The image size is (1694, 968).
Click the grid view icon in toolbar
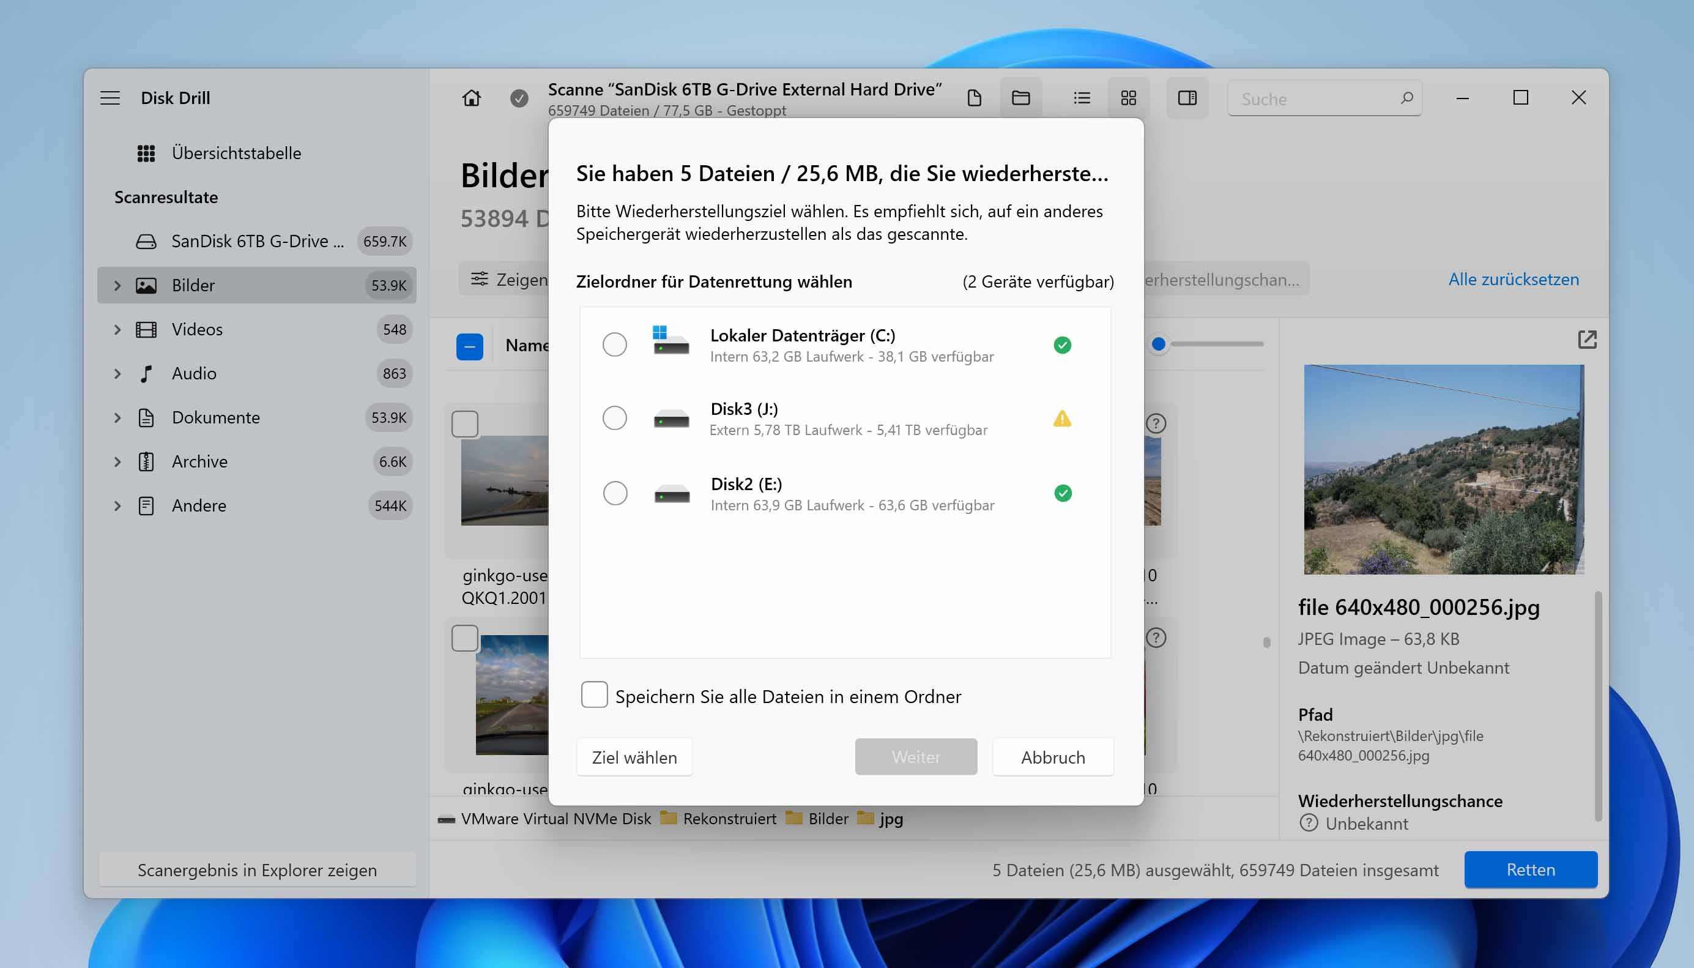1127,98
